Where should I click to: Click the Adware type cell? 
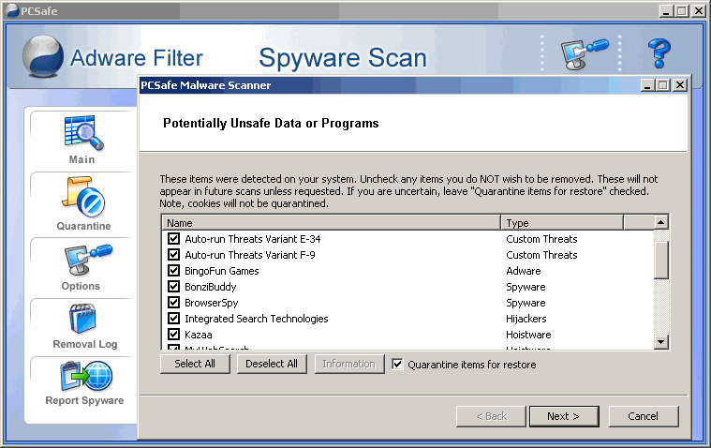click(x=524, y=271)
